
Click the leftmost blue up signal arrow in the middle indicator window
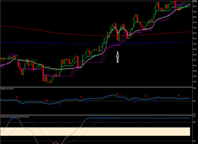point(27,105)
